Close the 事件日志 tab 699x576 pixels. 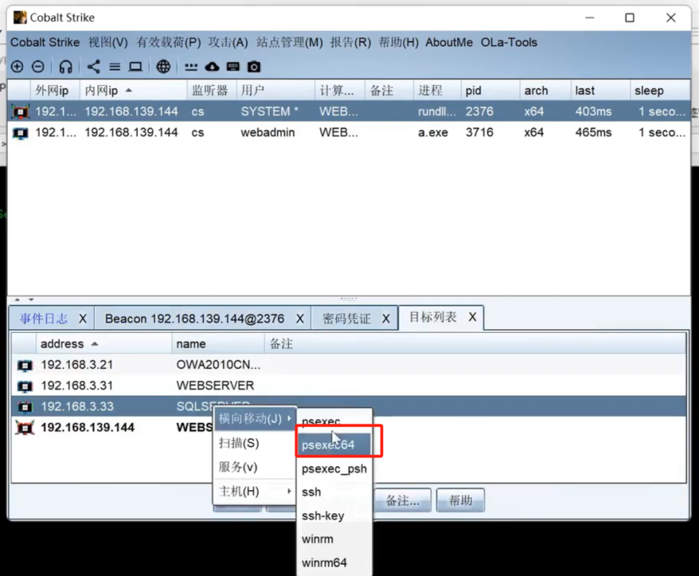[x=83, y=319]
